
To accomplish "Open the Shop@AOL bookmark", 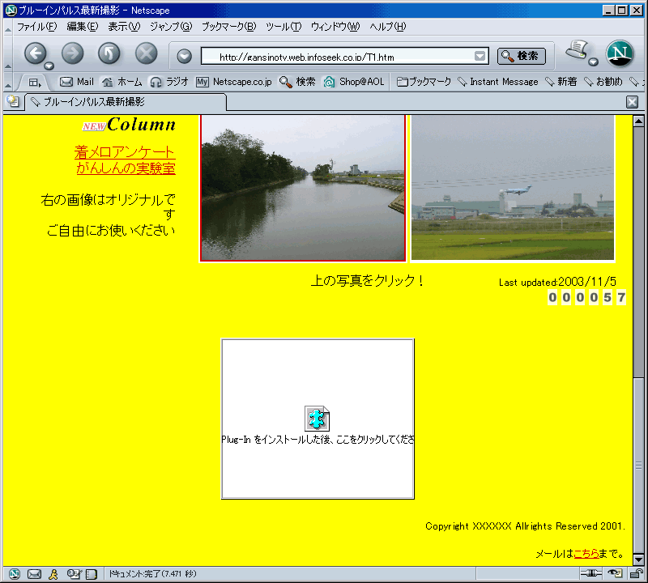I will click(x=354, y=82).
